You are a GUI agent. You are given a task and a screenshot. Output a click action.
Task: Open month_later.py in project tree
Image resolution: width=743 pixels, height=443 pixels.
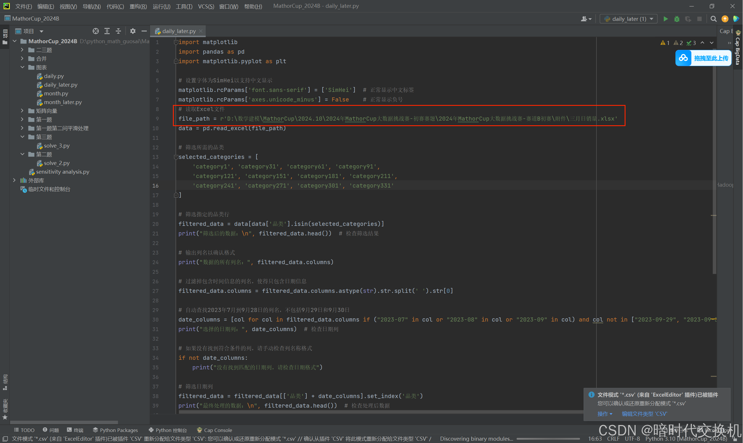point(63,102)
